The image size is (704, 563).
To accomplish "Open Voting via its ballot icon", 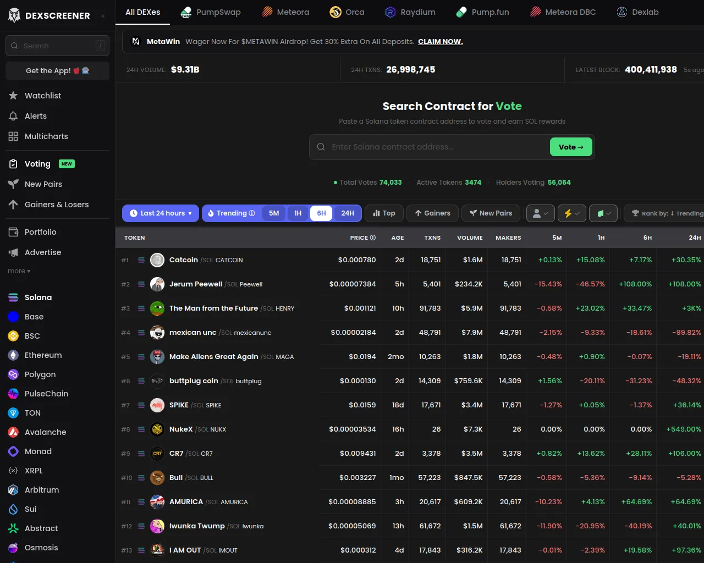I will (x=13, y=164).
